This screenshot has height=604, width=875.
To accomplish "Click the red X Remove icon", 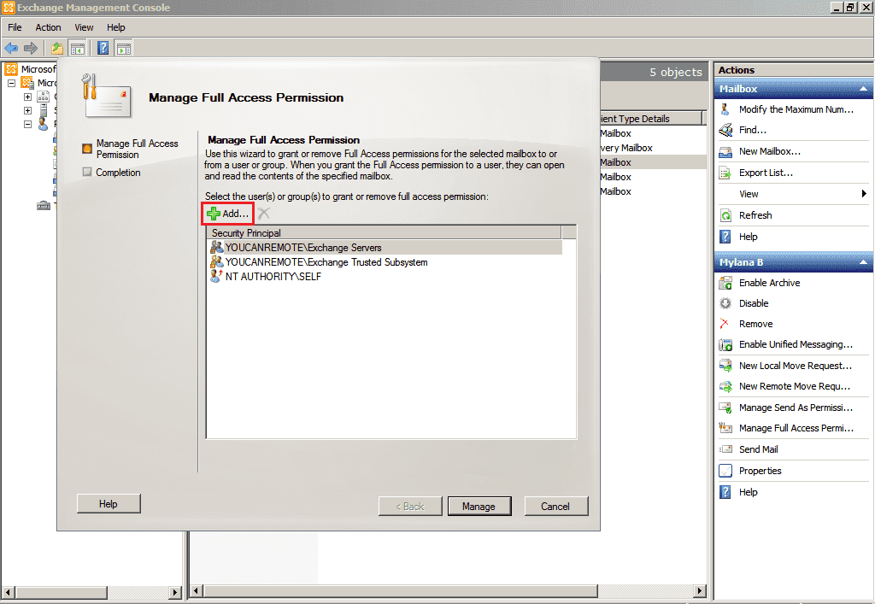I will click(x=725, y=324).
